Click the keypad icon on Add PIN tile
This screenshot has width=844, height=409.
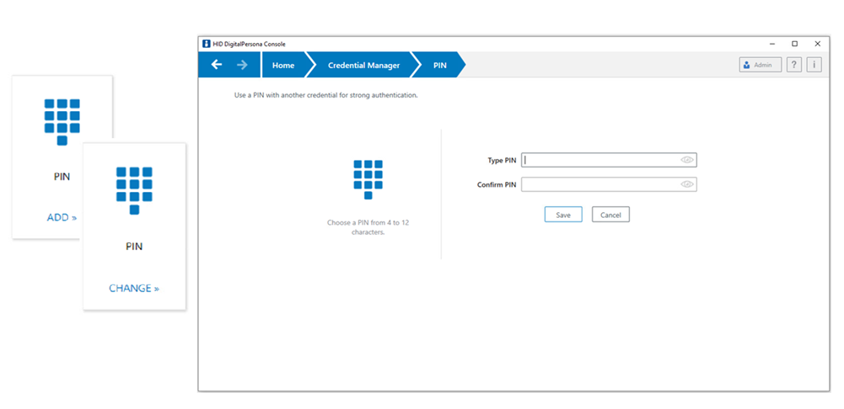coord(62,121)
